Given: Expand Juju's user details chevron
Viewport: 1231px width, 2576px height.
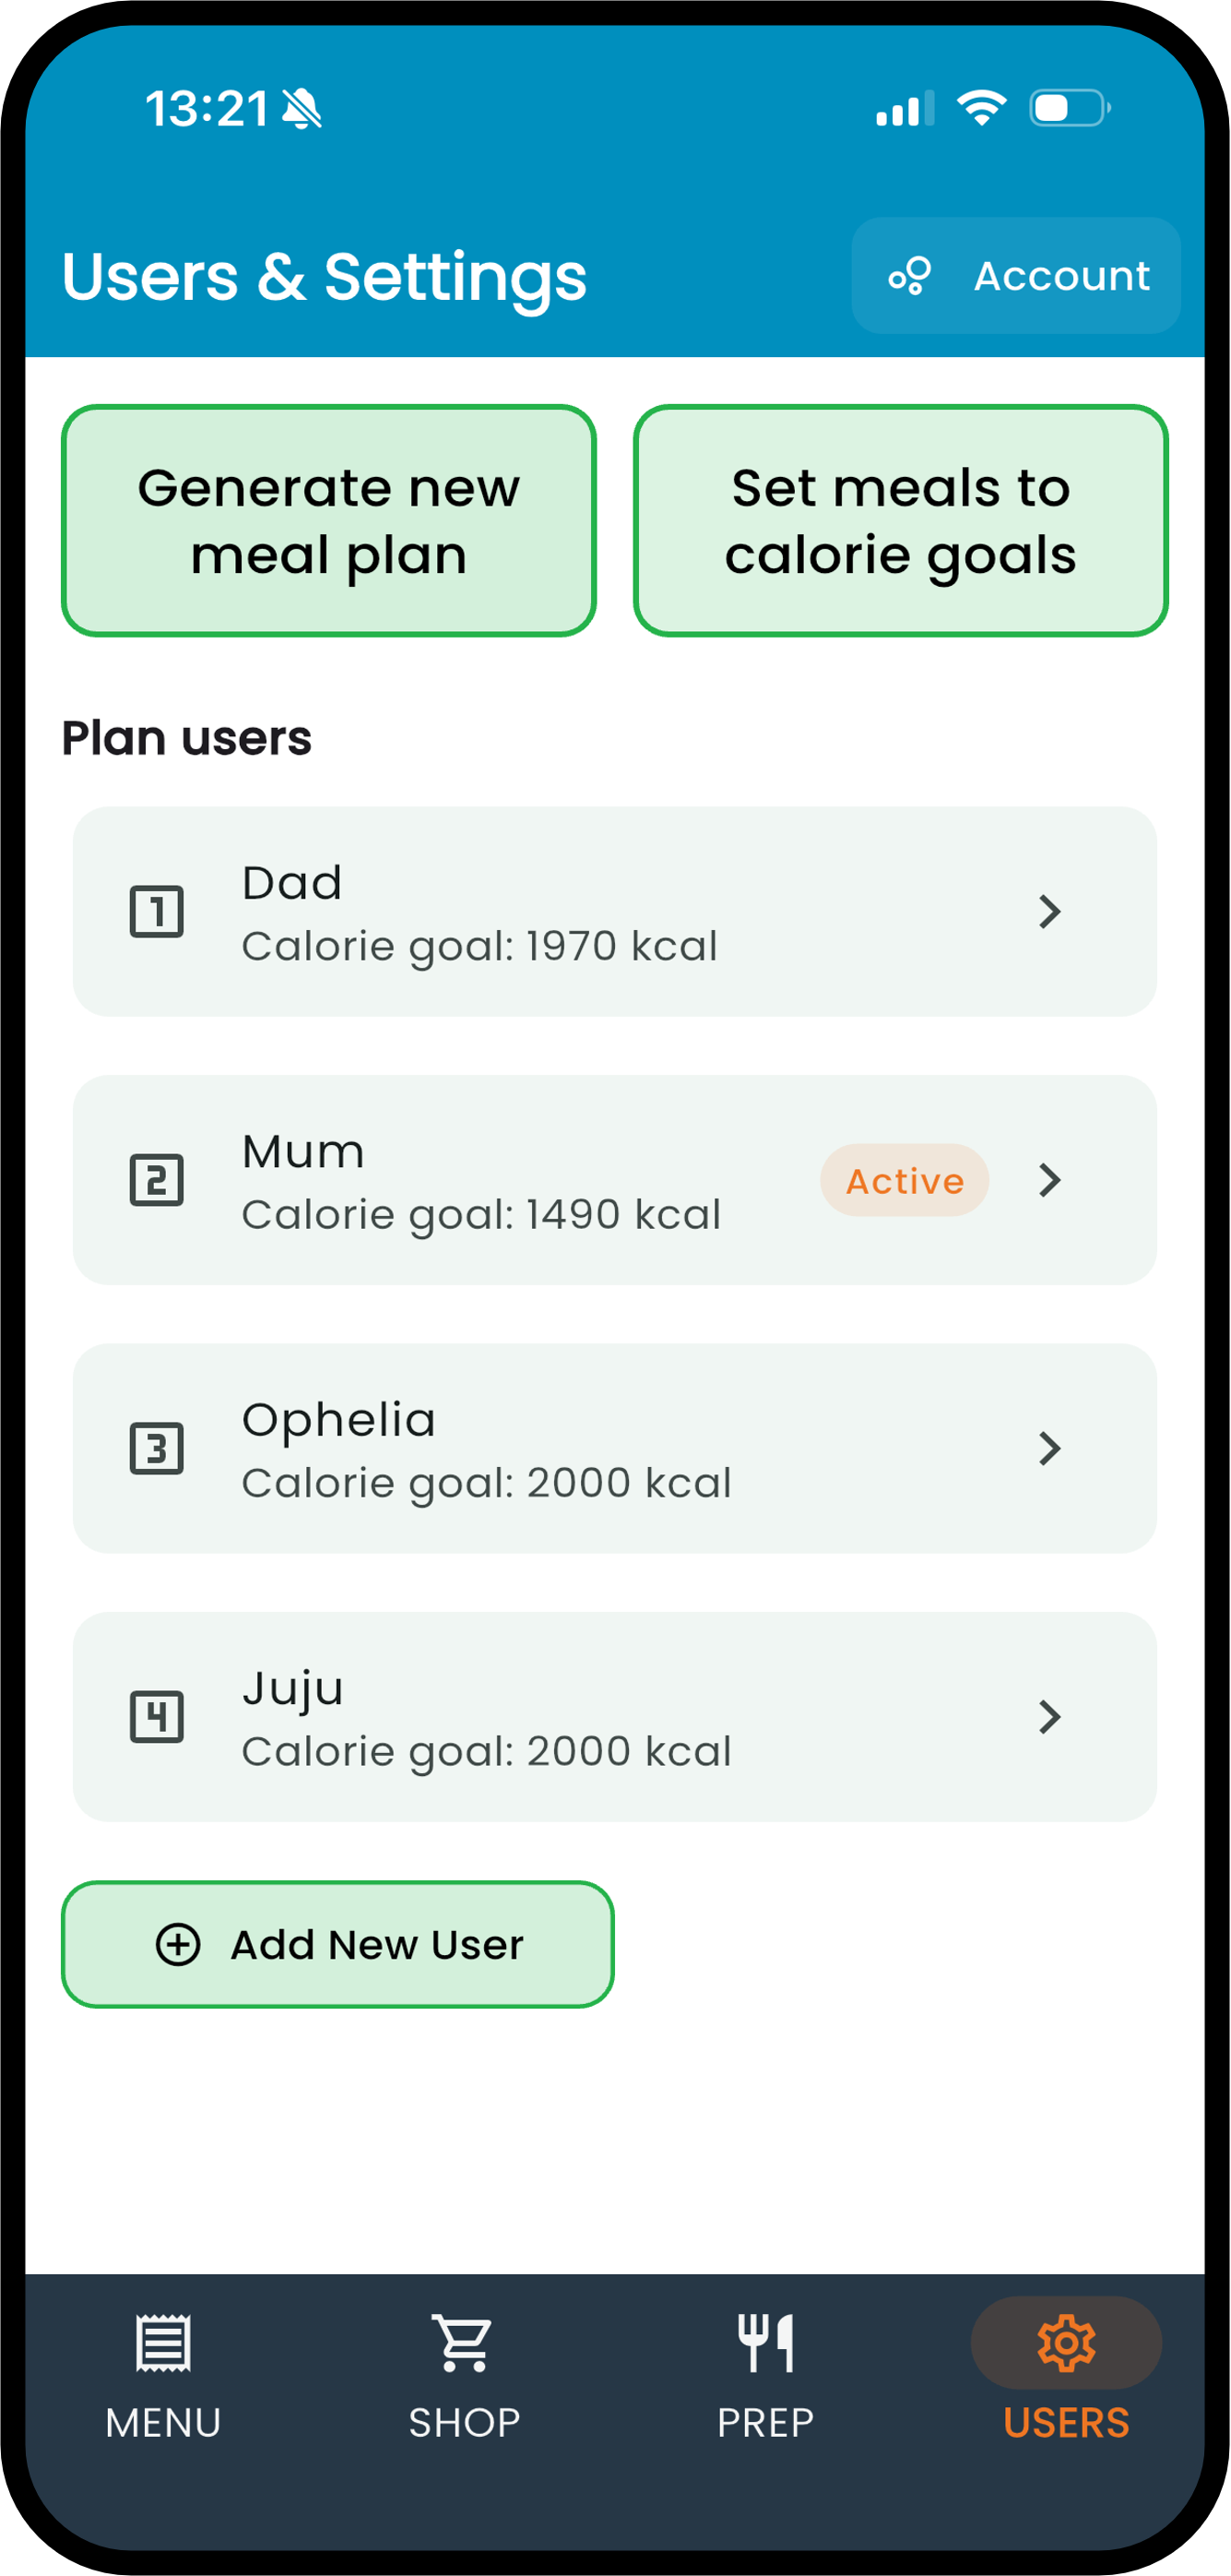Looking at the screenshot, I should [1050, 1718].
